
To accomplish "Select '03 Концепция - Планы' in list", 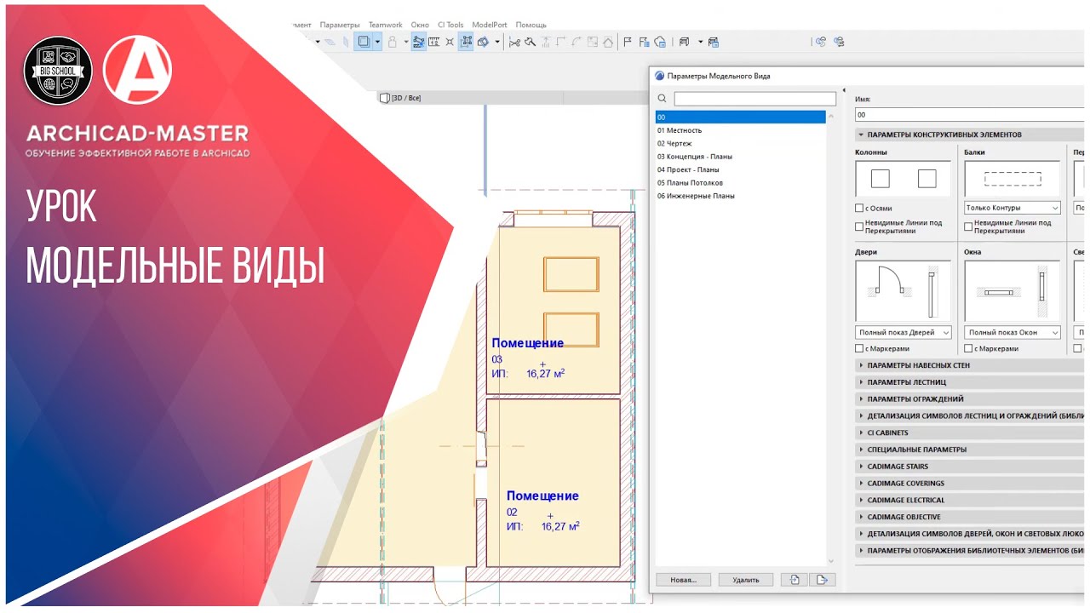I will (x=740, y=157).
